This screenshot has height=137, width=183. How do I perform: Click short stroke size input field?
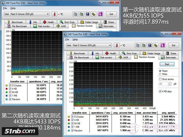[164, 84]
